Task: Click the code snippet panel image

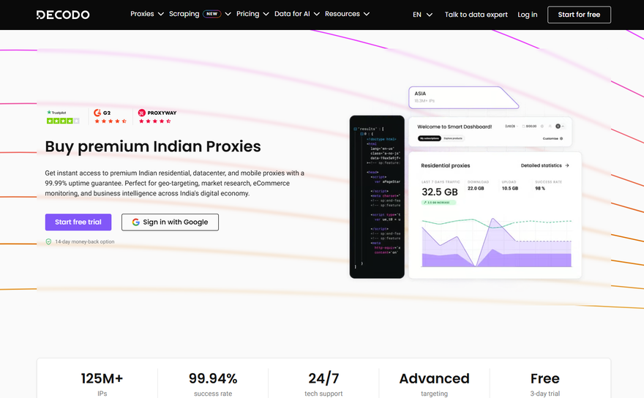Action: click(377, 197)
